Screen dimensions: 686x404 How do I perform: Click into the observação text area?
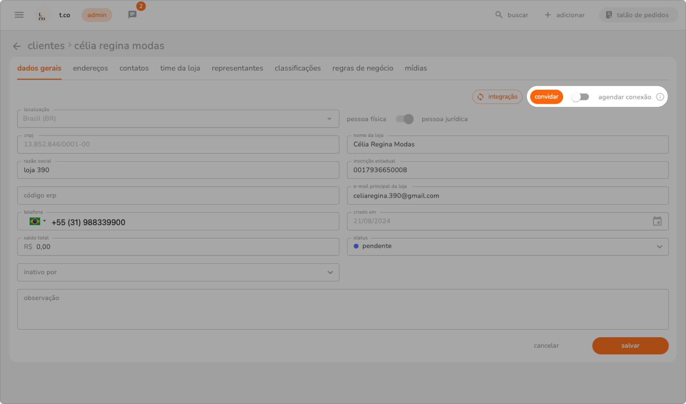342,310
